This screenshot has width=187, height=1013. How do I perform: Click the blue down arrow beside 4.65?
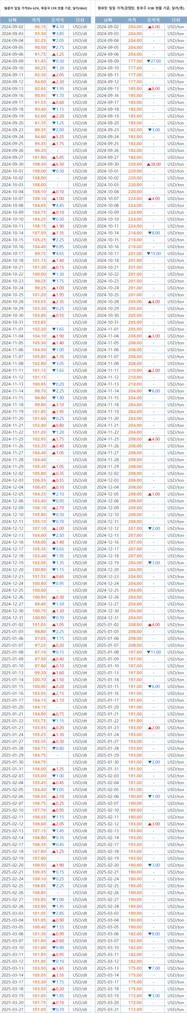(54, 254)
